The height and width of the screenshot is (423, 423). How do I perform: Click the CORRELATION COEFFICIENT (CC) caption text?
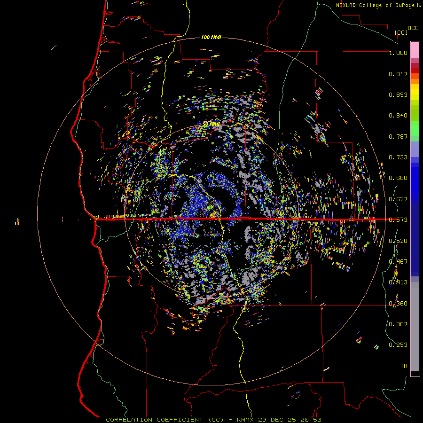coord(165,420)
